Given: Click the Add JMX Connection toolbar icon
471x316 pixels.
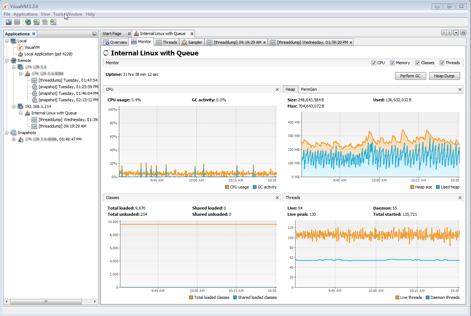Looking at the screenshot, I should (36, 22).
